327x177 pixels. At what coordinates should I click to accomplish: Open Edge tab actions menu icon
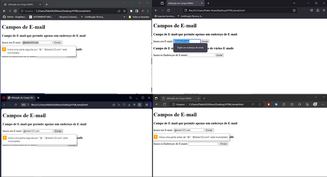(156, 98)
